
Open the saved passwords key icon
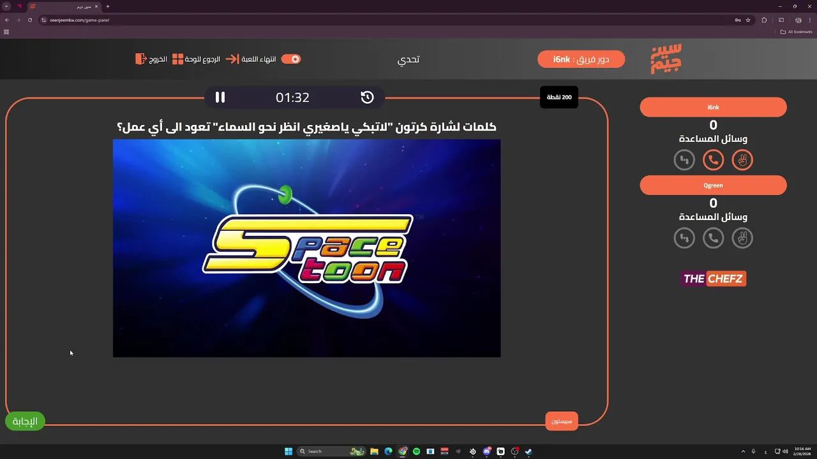tap(738, 20)
